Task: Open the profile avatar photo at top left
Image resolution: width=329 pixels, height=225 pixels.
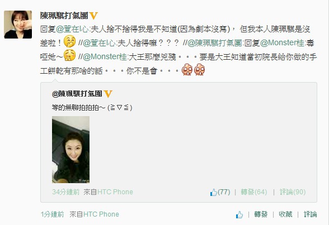Action: pyautogui.click(x=18, y=25)
